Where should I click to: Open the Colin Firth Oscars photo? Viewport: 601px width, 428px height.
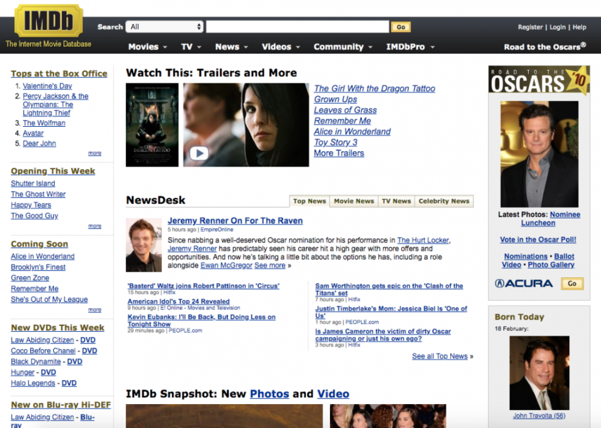539,154
